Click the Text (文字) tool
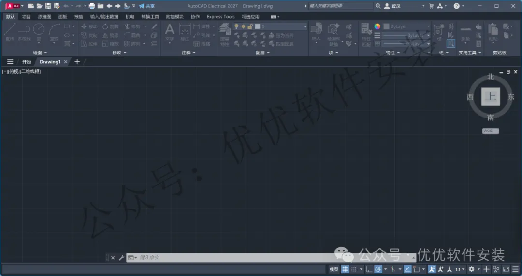Viewport: 522px width, 276px height. (170, 32)
